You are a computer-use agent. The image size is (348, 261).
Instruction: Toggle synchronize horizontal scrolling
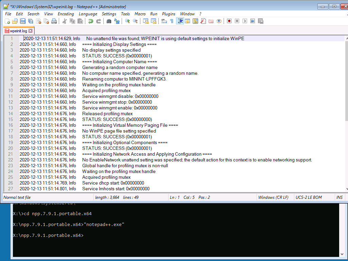coord(154,21)
